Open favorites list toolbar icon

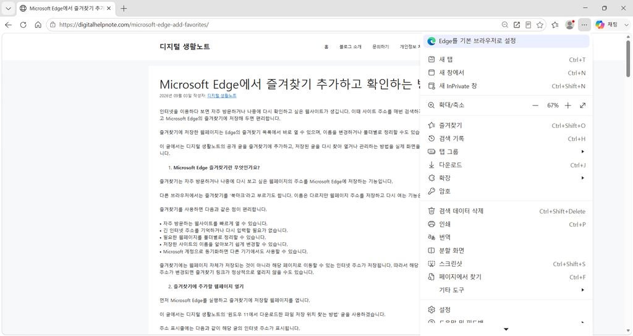[x=555, y=25]
